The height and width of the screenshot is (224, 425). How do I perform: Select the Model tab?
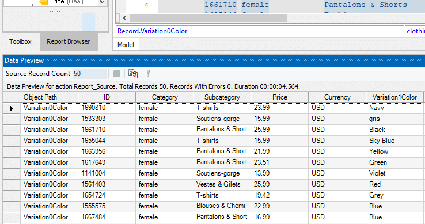[126, 45]
